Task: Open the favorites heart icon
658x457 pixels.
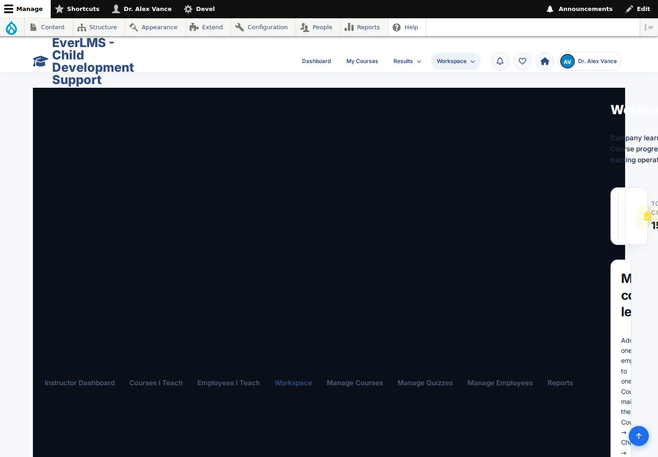Action: [522, 61]
